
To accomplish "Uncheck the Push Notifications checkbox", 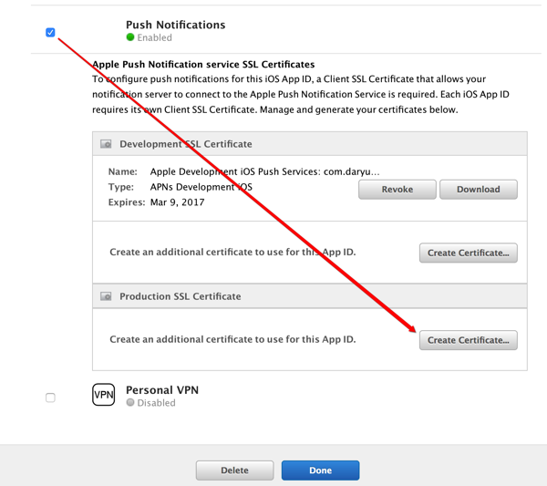I will coord(50,33).
